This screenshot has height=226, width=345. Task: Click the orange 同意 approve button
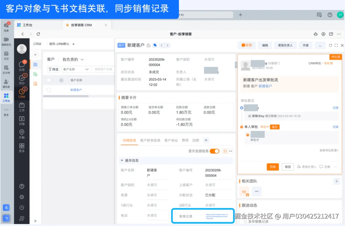[273, 167]
